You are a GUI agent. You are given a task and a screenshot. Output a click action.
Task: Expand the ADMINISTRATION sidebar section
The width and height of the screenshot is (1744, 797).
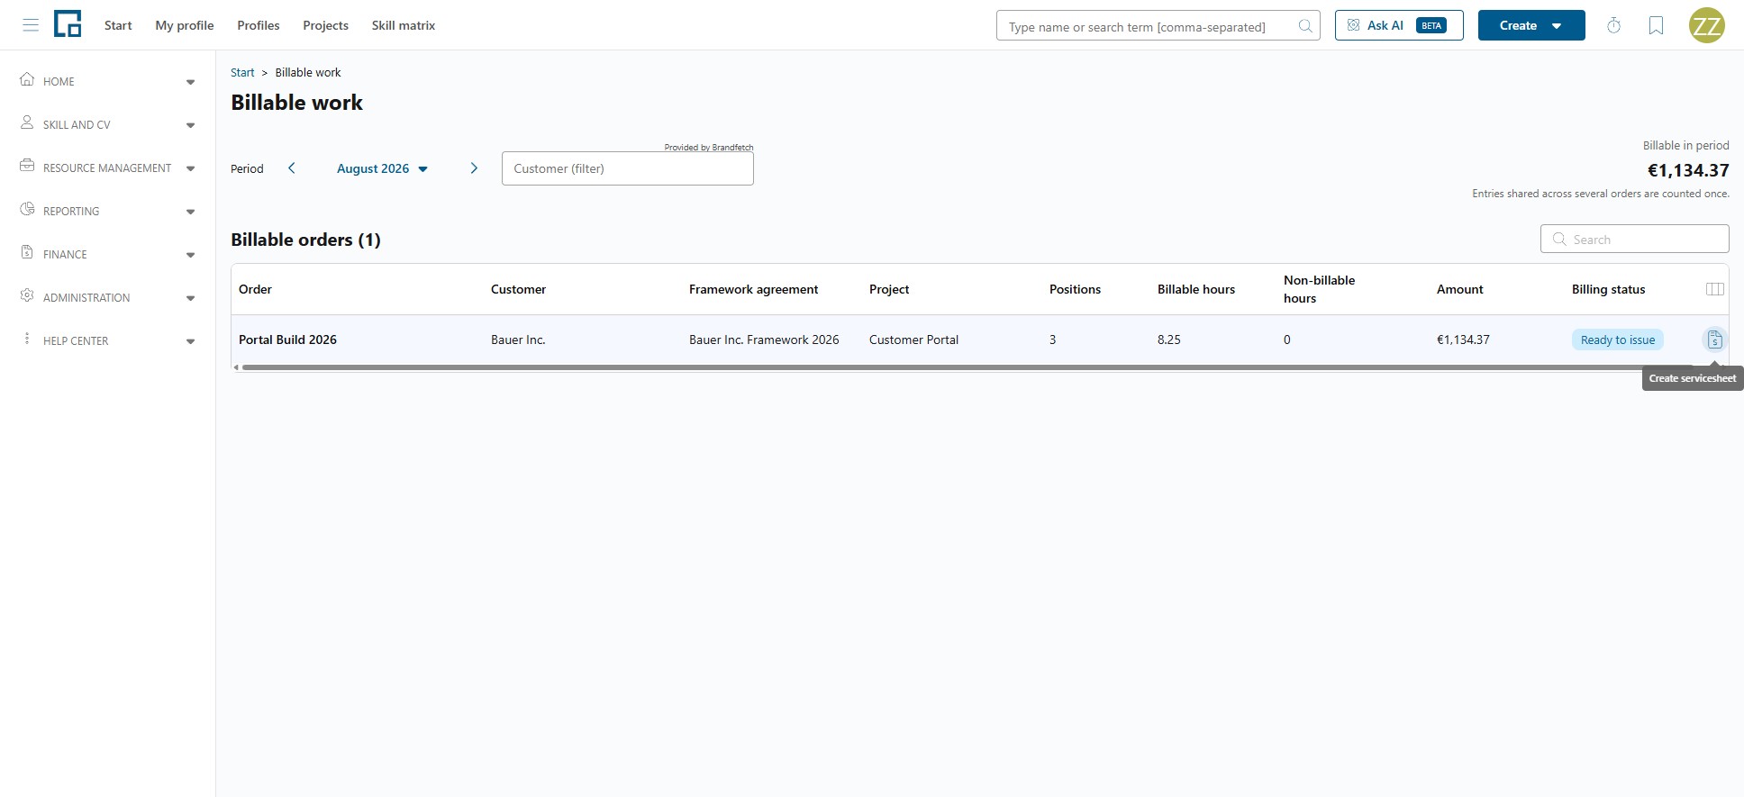click(x=190, y=298)
